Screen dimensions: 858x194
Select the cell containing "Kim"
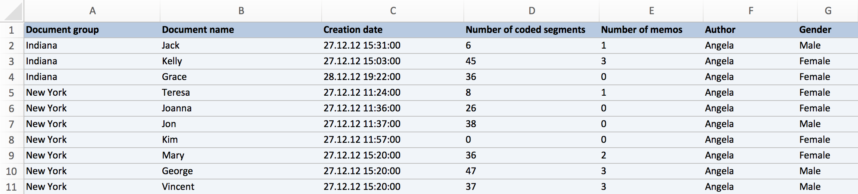241,140
